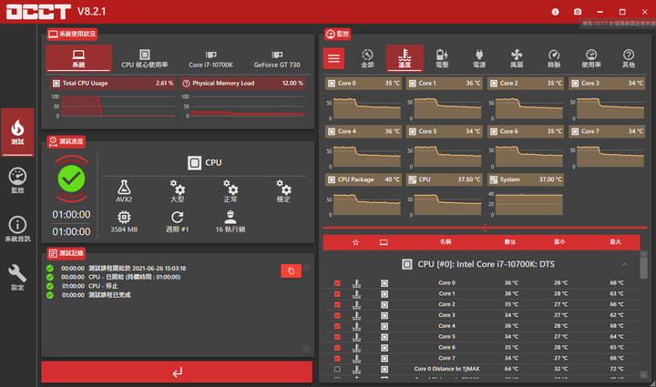
Task: Click the laptop display column header
Action: [384, 242]
